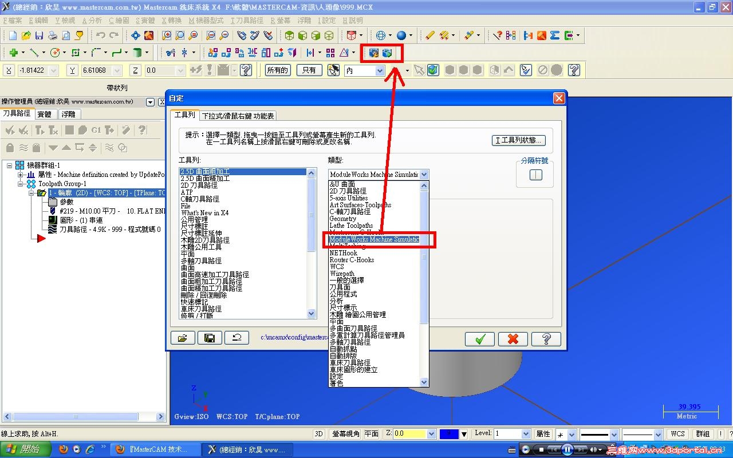Collapse the 機器群組-1 tree node
This screenshot has height=458, width=733.
pyautogui.click(x=10, y=165)
